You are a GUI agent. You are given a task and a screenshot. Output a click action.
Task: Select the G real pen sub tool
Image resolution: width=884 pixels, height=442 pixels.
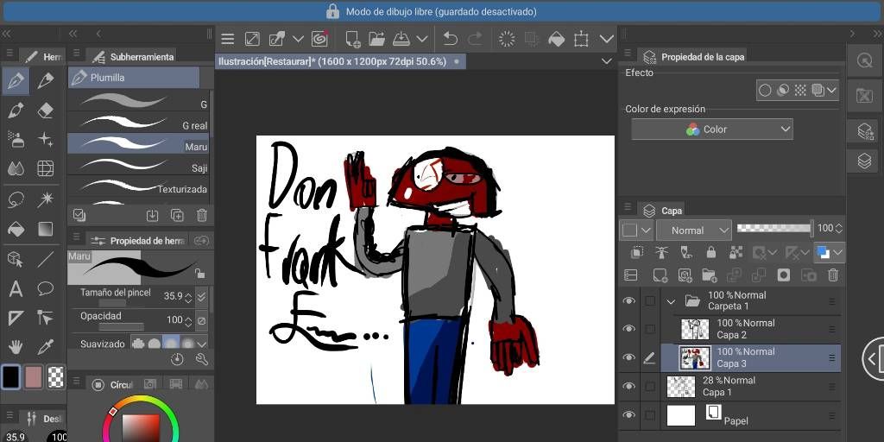tap(138, 122)
